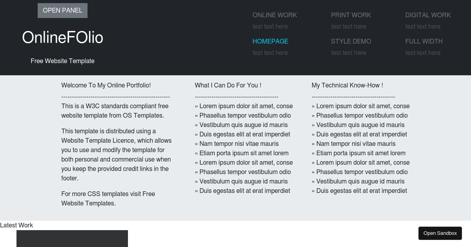
Task: Click Phasellus tempor item in Technical Know-How list
Action: point(362,115)
